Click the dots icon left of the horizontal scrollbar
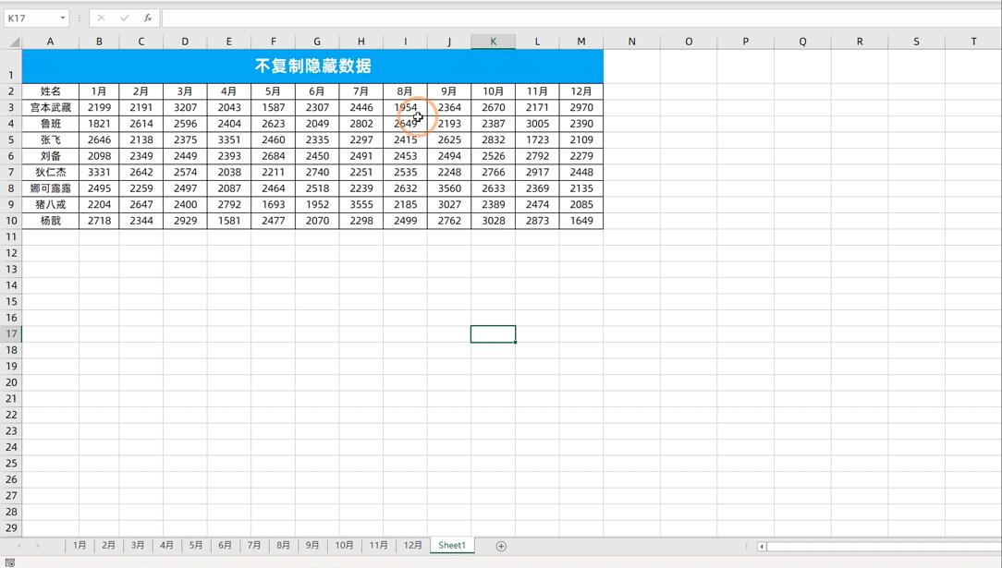The image size is (1002, 568). pos(745,546)
